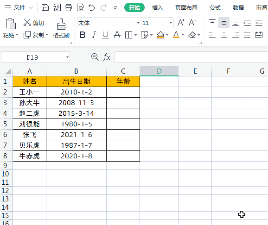Click the Borders grid icon
This screenshot has width=268, height=225.
click(128, 35)
